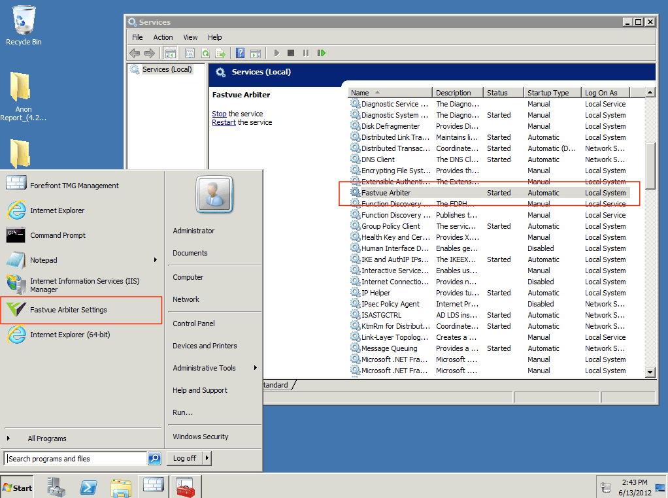Sort services by Name column header
Image resolution: width=668 pixels, height=498 pixels.
pyautogui.click(x=390, y=92)
